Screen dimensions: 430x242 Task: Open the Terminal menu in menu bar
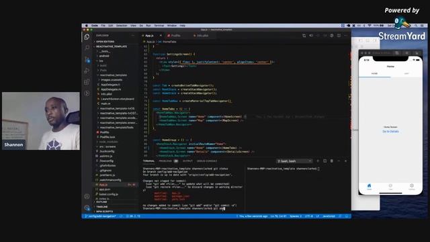coord(159,26)
